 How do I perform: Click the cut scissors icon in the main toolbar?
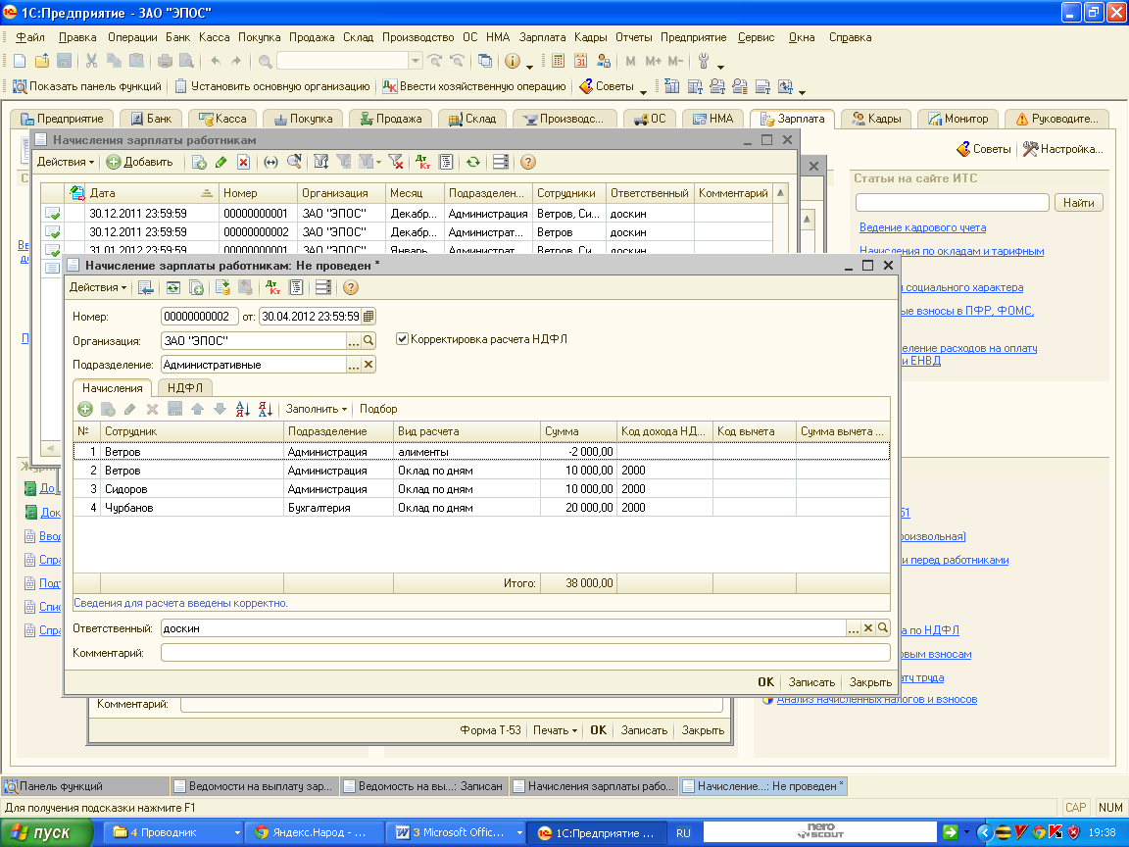(91, 61)
